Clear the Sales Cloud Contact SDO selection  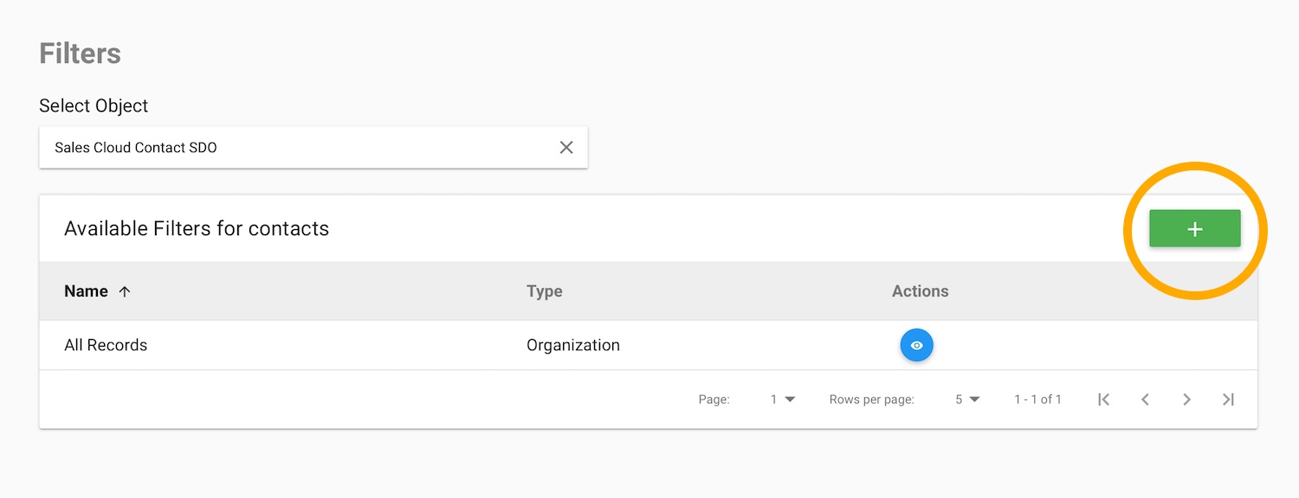(x=566, y=148)
